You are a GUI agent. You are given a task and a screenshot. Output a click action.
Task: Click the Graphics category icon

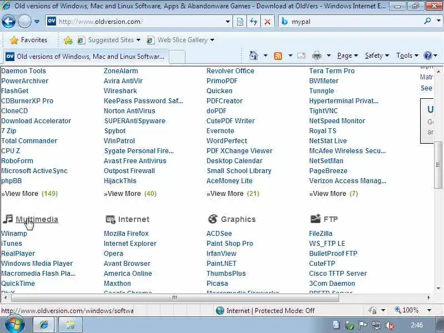click(213, 219)
